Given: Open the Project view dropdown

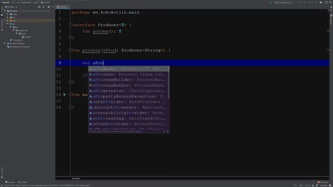Looking at the screenshot, I should (11, 7).
